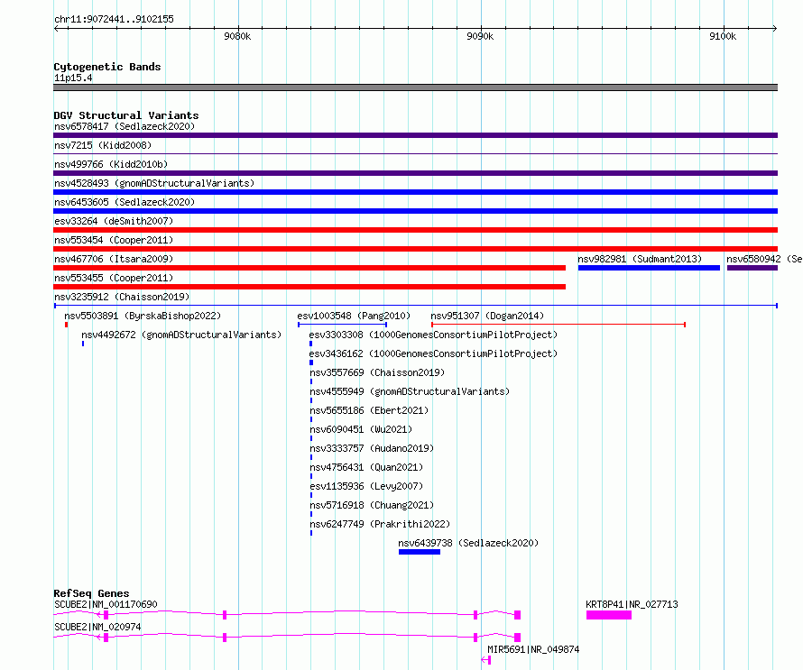Click the 9090k ruler label
The image size is (803, 670).
480,36
